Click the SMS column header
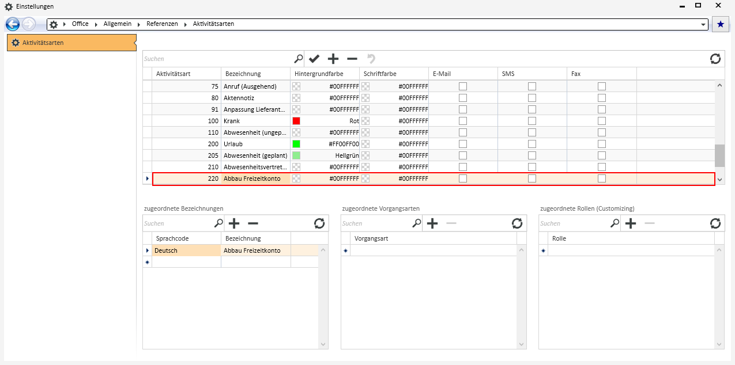The image size is (735, 365). tap(532, 74)
